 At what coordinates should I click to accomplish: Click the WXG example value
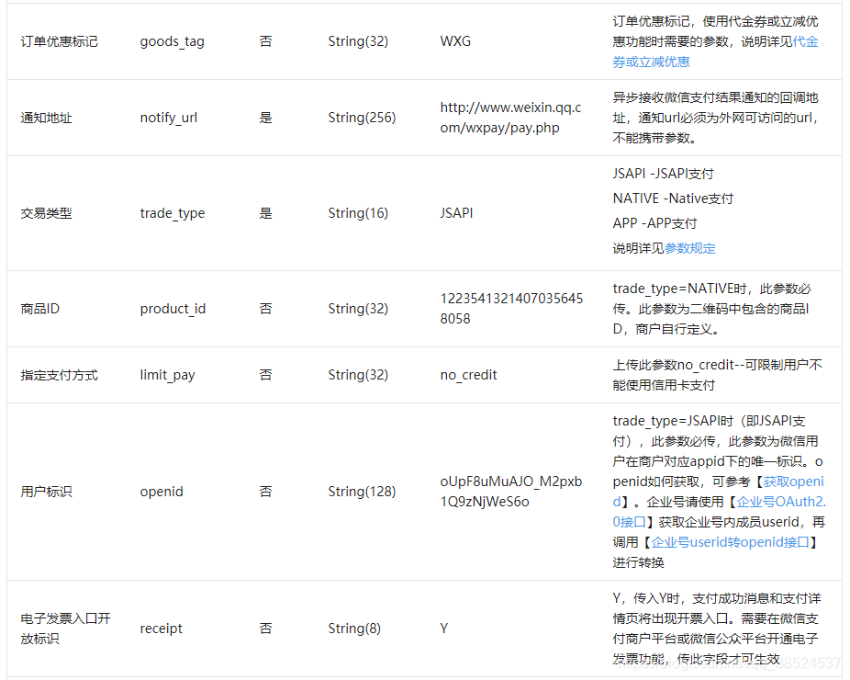click(455, 41)
